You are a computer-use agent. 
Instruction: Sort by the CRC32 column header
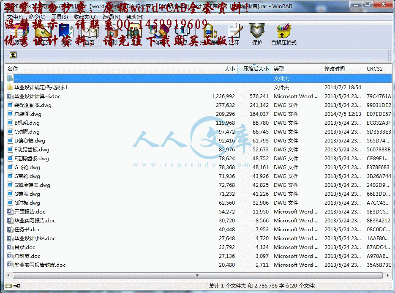(x=378, y=68)
